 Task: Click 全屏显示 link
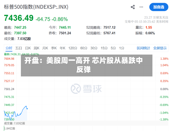coord(160,48)
